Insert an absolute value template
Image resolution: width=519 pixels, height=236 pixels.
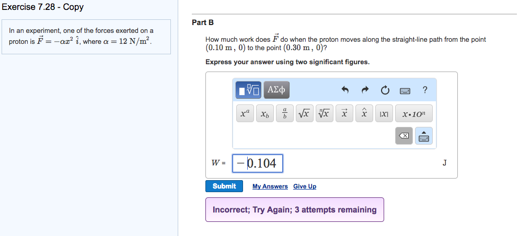tap(384, 114)
